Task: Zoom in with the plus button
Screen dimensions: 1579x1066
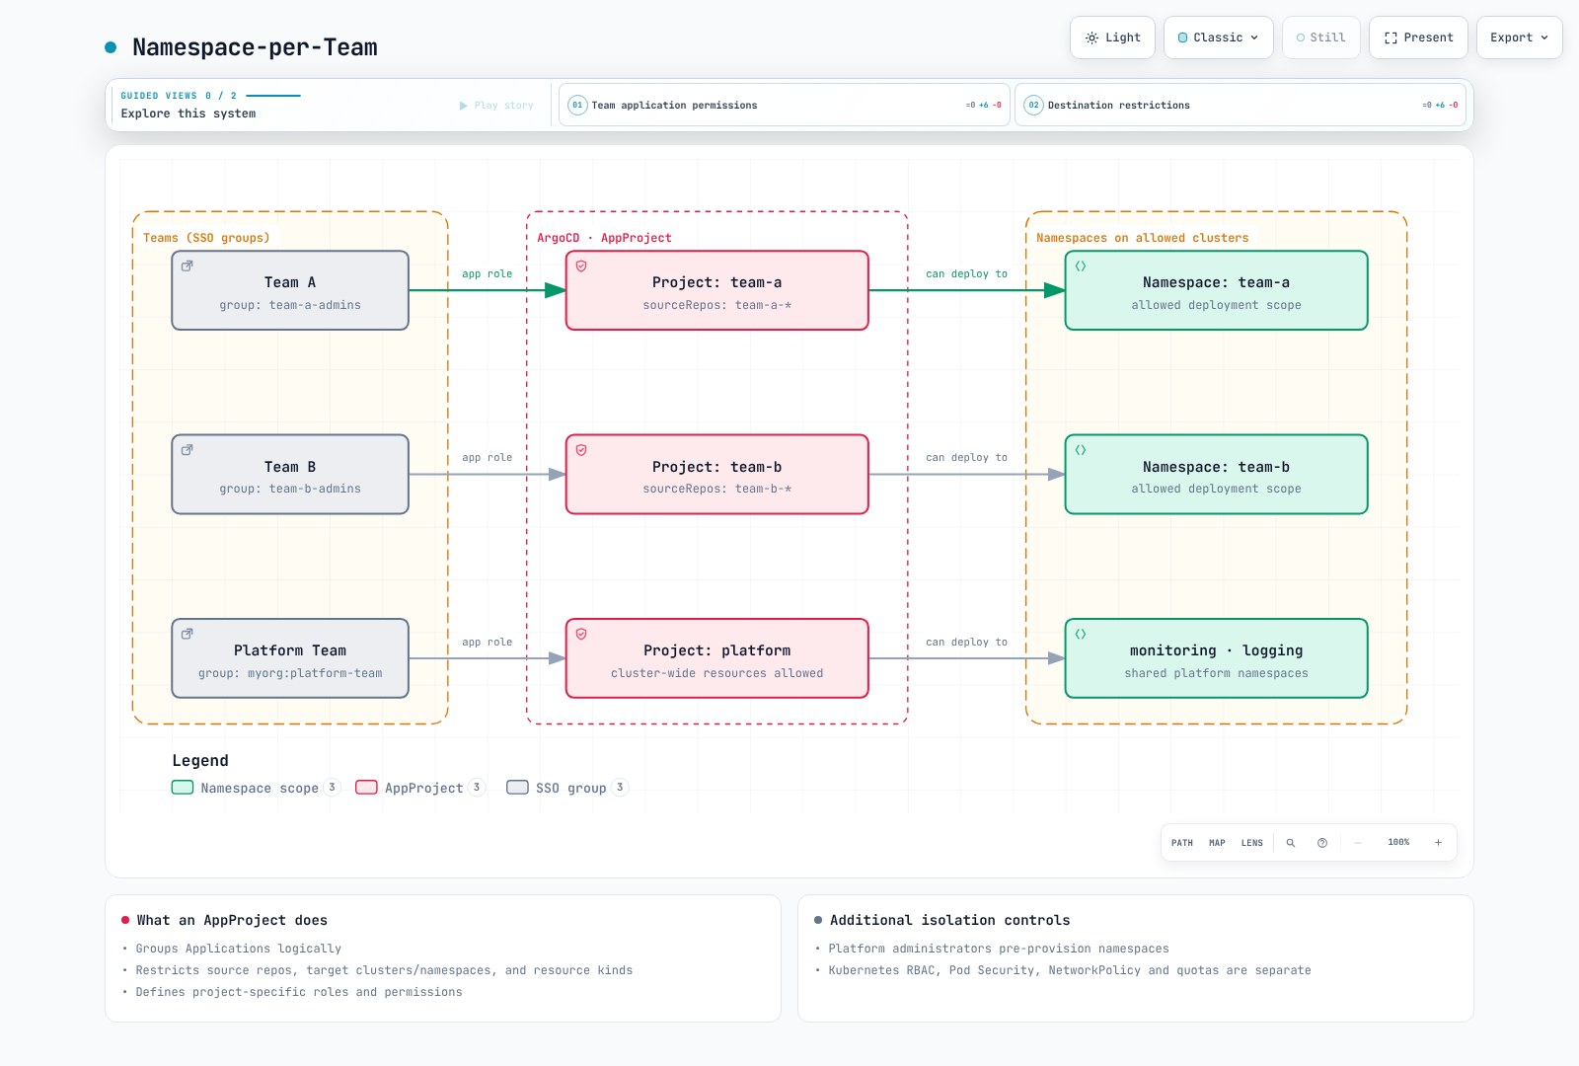Action: pyautogui.click(x=1439, y=843)
